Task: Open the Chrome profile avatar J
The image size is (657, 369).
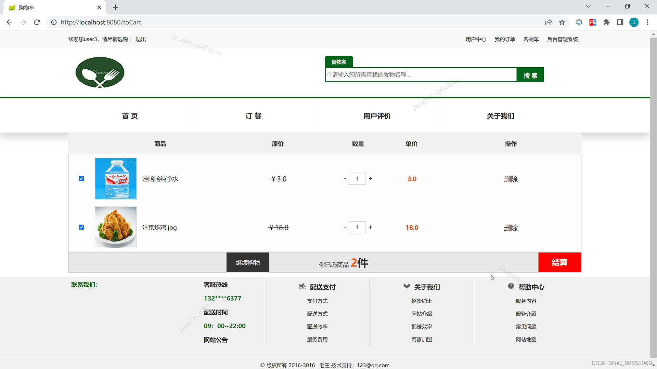Action: [634, 22]
